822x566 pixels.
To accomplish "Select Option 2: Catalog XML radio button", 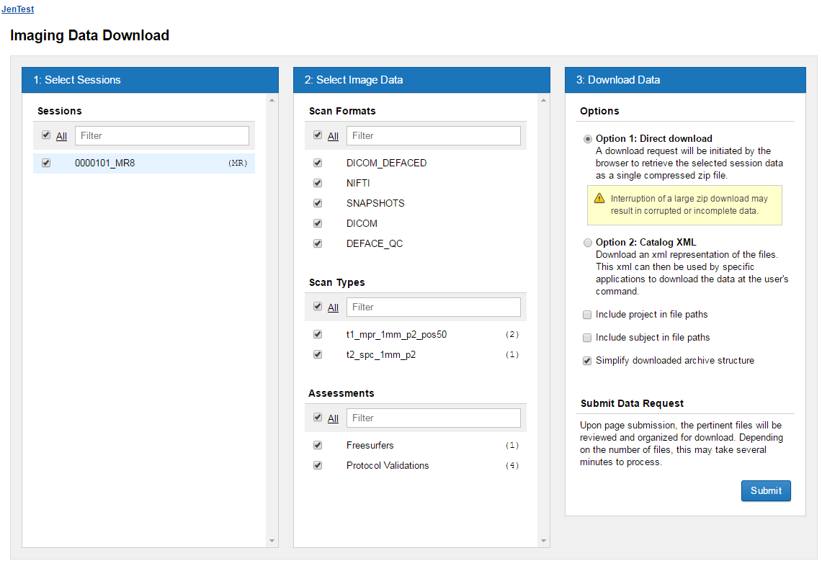I will (588, 243).
